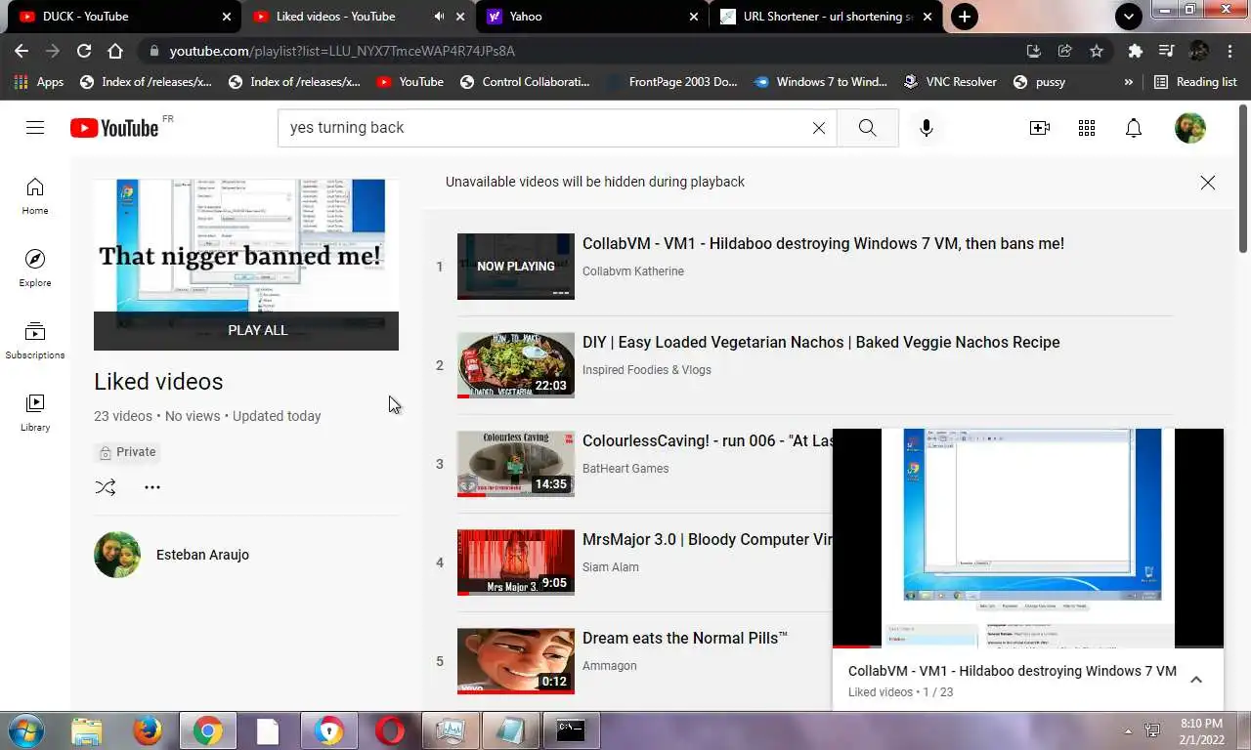Go to the YouTube logo homepage
The width and height of the screenshot is (1251, 750).
click(113, 128)
